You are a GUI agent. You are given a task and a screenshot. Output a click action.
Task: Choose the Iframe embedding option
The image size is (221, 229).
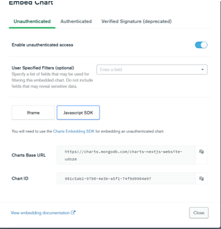(33, 113)
